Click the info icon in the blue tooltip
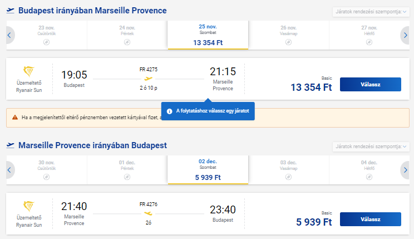This screenshot has height=239, width=414. [x=170, y=111]
